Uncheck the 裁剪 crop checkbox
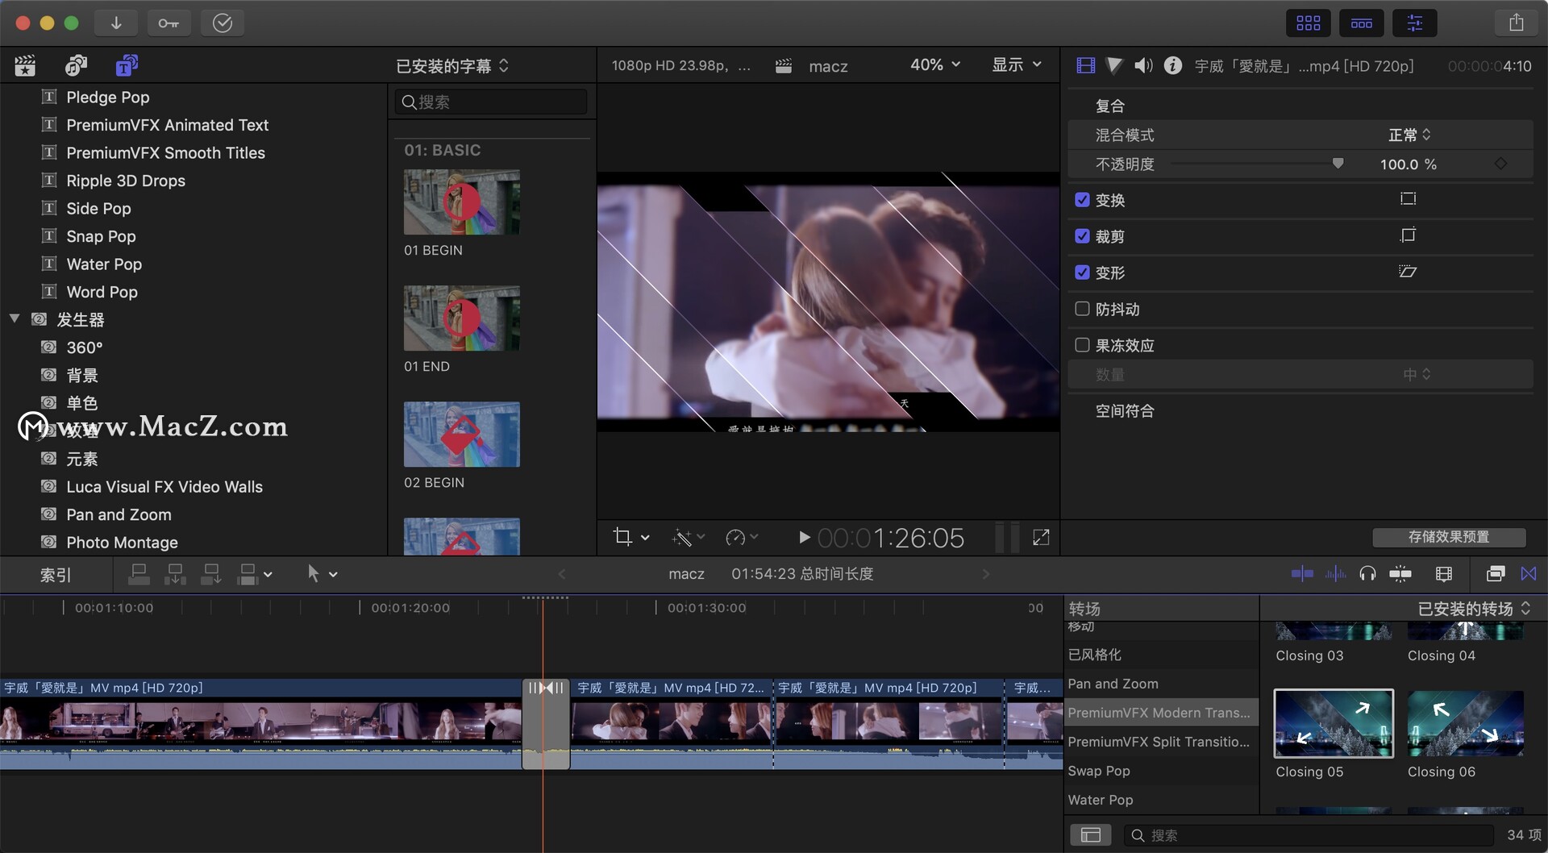1548x853 pixels. 1082,236
